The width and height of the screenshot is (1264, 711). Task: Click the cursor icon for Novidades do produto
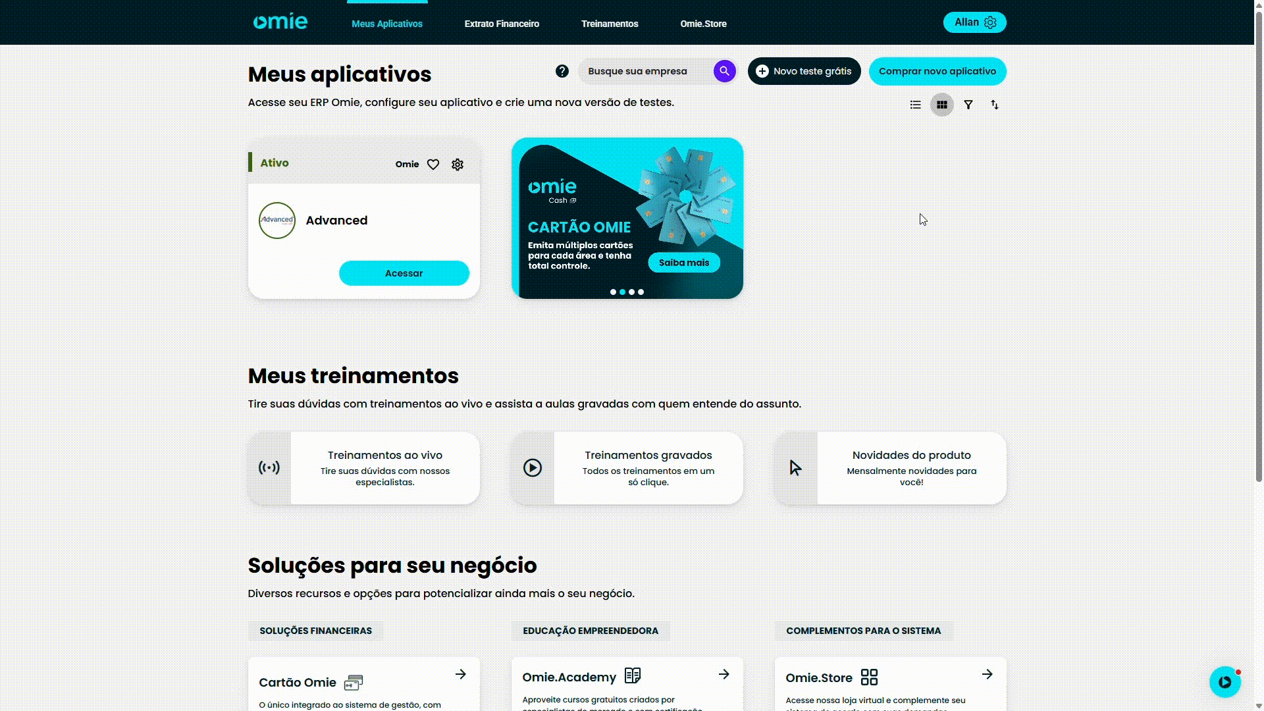796,468
